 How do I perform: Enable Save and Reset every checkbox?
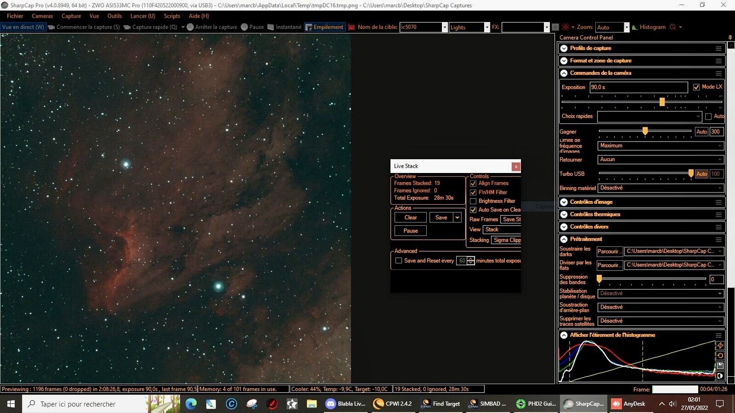click(x=399, y=261)
